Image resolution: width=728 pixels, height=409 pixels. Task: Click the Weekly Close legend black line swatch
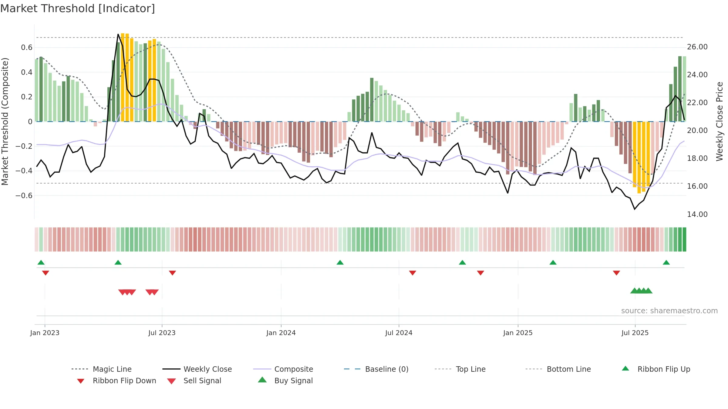171,369
